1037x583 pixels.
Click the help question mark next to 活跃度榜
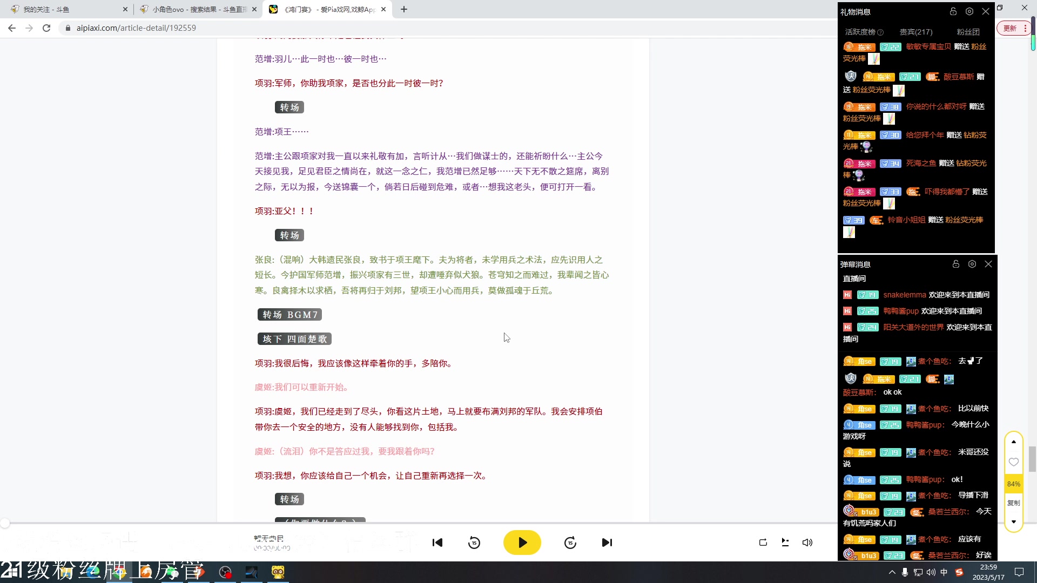[x=880, y=32]
